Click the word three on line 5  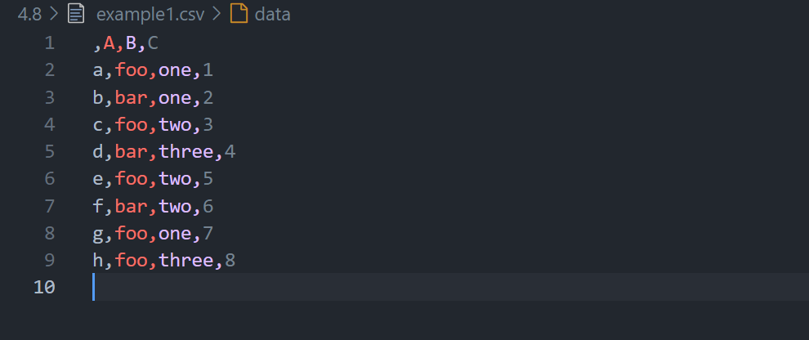(185, 152)
